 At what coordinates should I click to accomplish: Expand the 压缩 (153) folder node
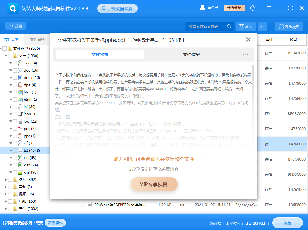5,201
